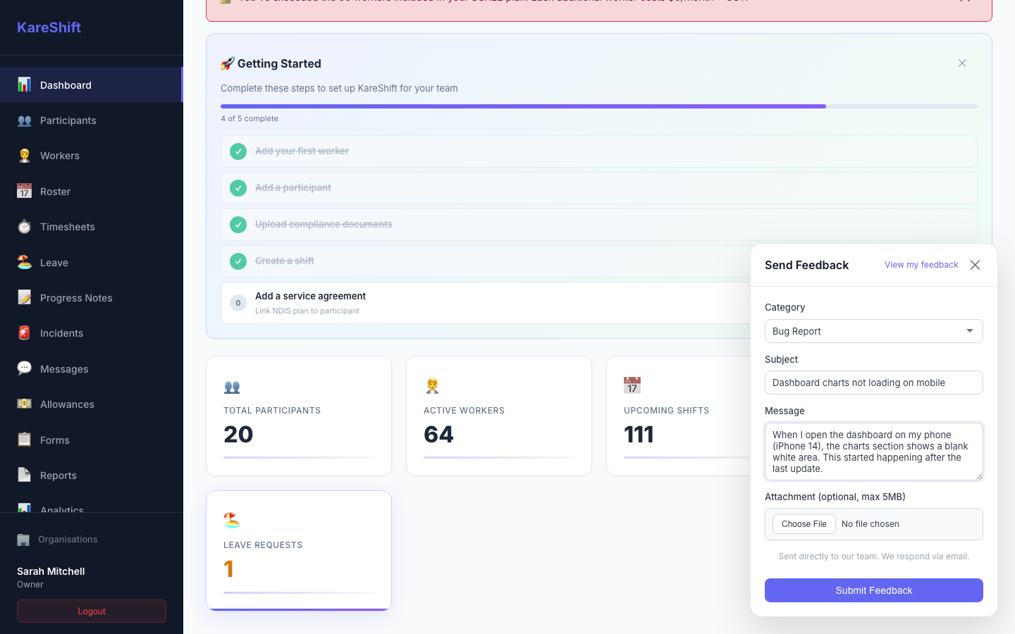Click the Organisations building icon

(x=23, y=540)
